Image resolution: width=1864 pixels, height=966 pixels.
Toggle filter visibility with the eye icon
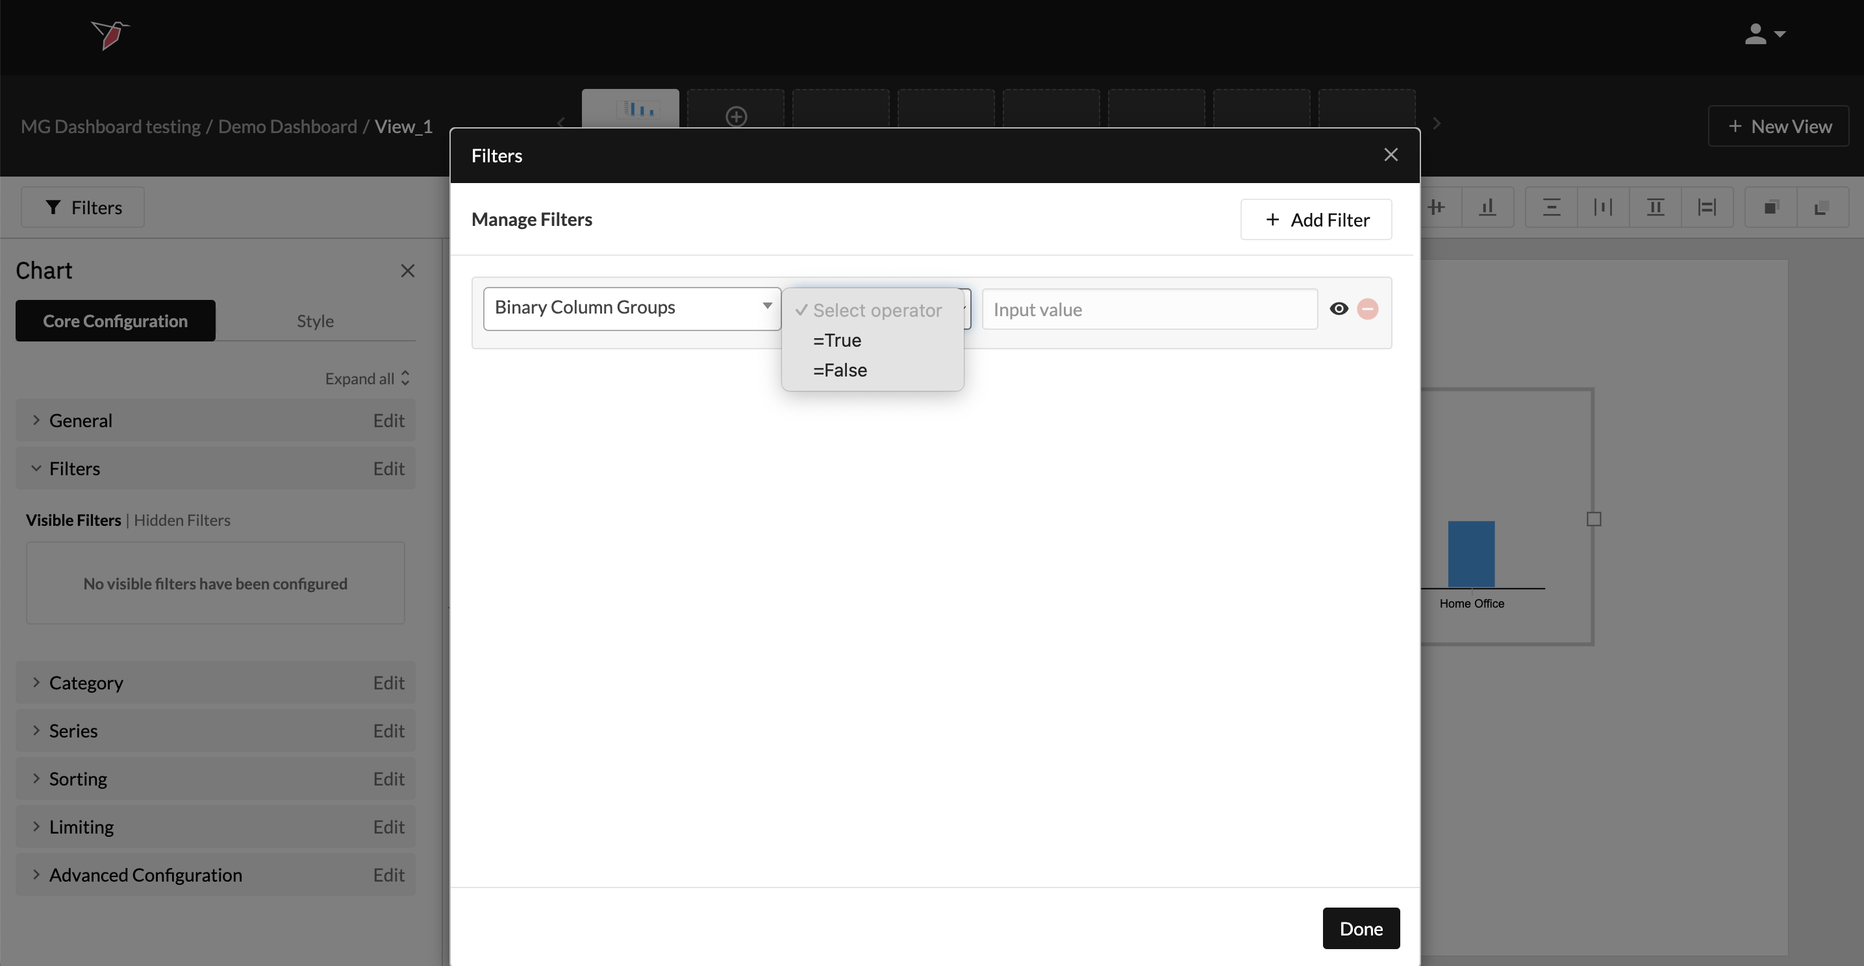(1339, 310)
